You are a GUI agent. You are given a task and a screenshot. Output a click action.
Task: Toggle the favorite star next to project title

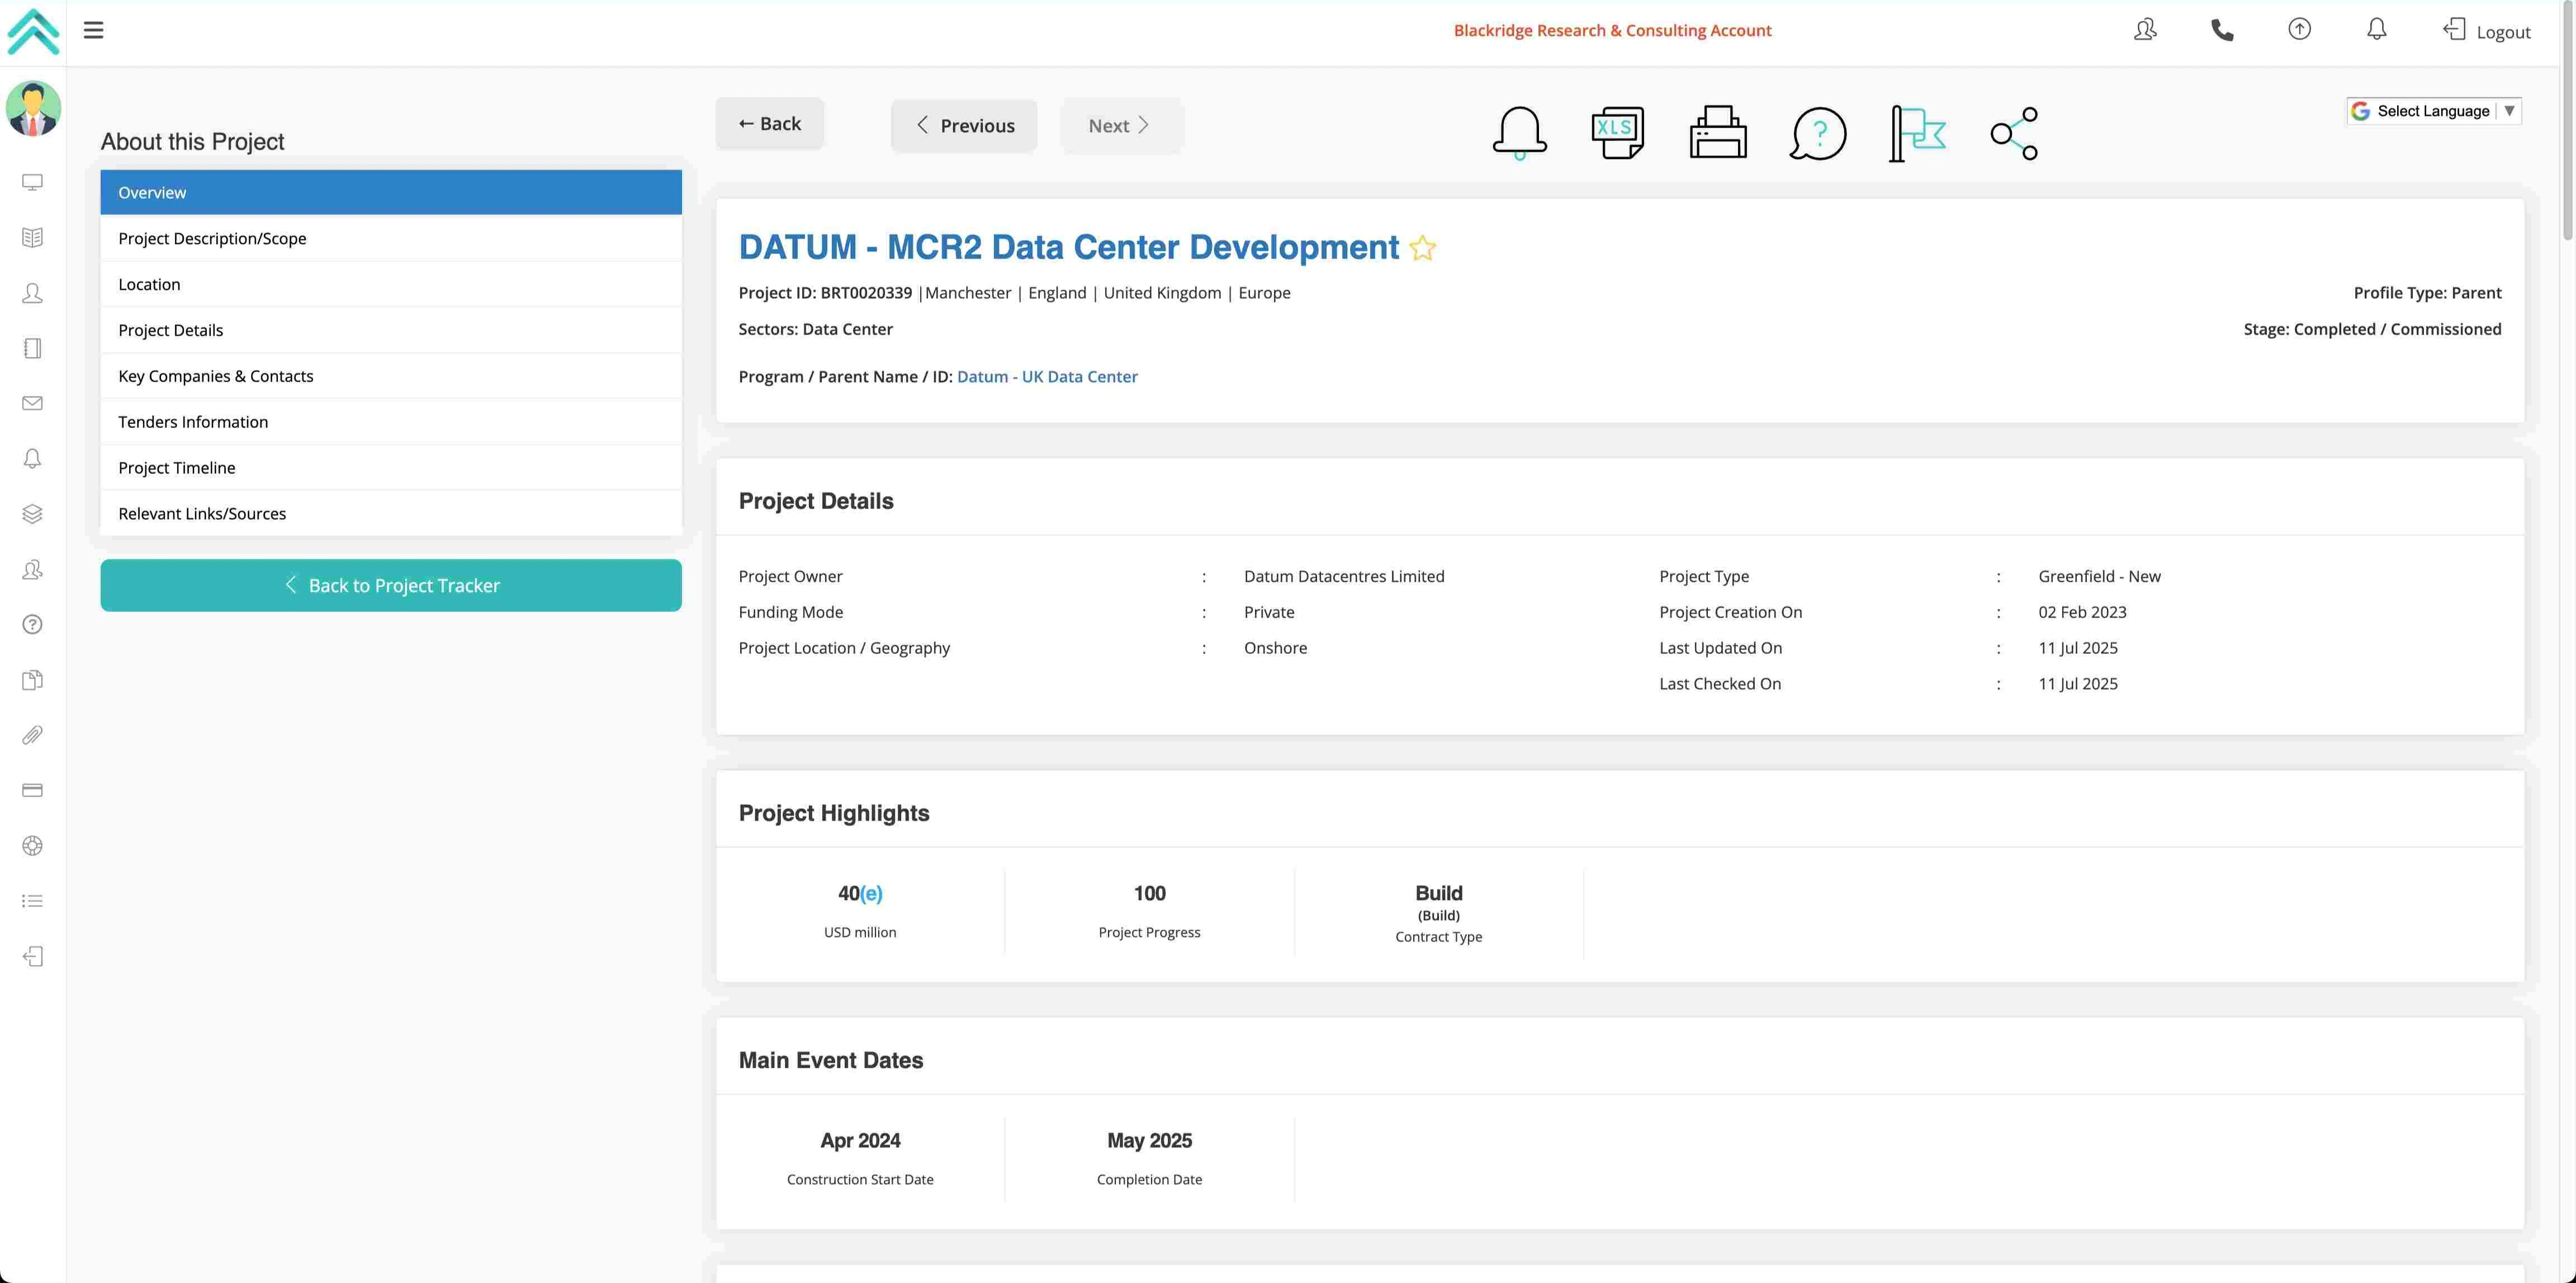1423,248
